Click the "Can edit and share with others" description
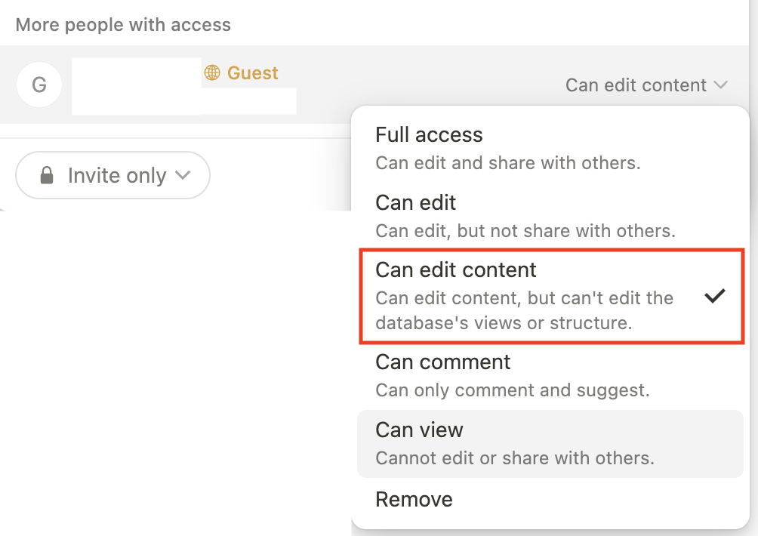The image size is (758, 536). pyautogui.click(x=508, y=163)
